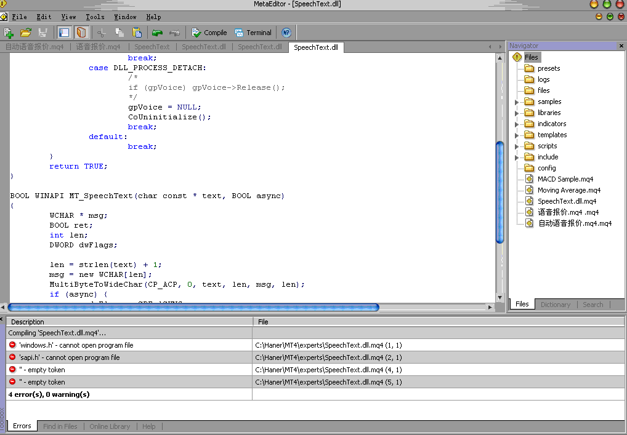
Task: Open the File menu
Action: [x=19, y=17]
